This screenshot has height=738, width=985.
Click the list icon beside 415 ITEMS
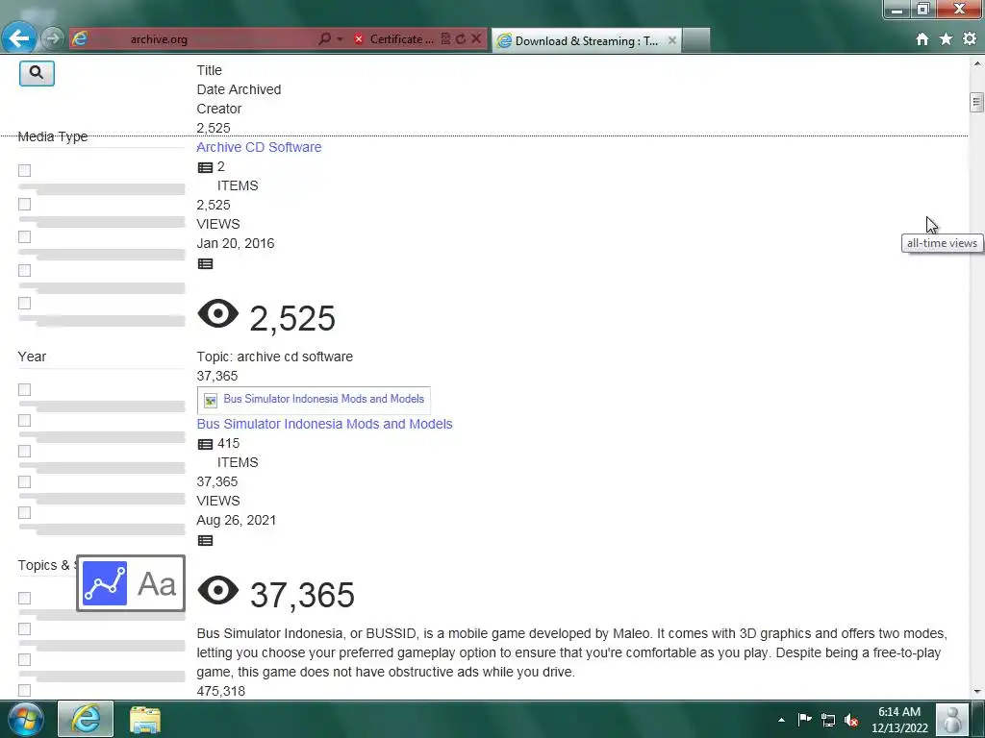pos(205,444)
